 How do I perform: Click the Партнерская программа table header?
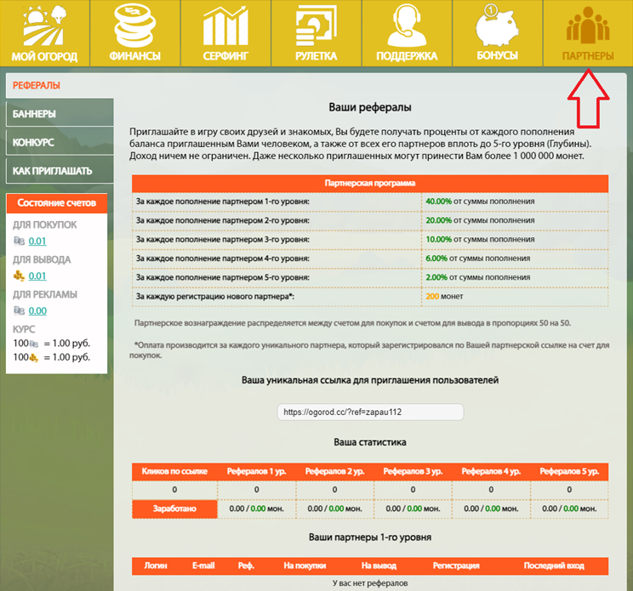coord(370,183)
